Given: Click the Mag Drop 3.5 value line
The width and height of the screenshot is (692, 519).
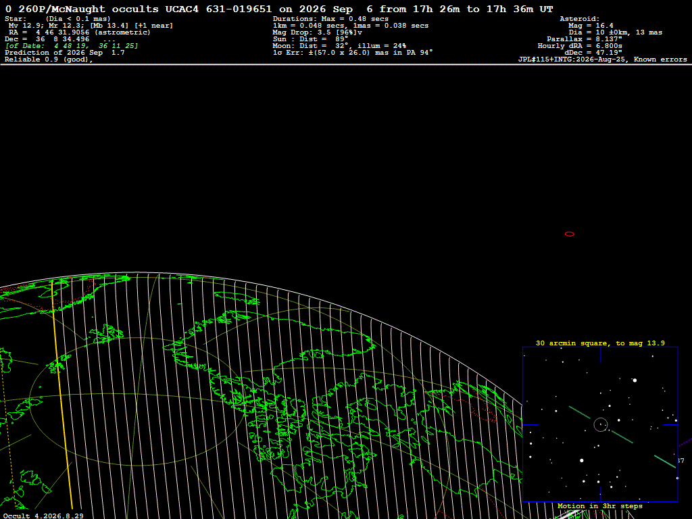Looking at the screenshot, I should (318, 32).
